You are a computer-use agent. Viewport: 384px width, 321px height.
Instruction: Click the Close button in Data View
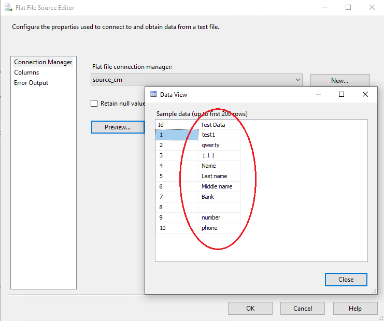pos(346,280)
